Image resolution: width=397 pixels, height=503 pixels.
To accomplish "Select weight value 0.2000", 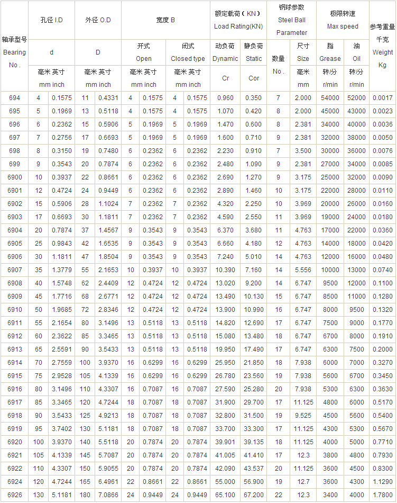I will (x=382, y=349).
